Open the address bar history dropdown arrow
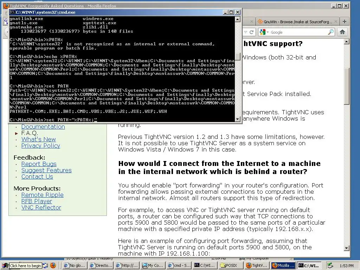 (x=245, y=32)
